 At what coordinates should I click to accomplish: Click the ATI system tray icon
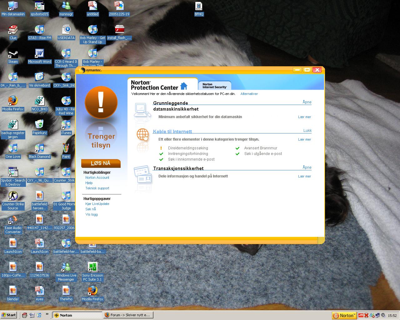[361, 315]
